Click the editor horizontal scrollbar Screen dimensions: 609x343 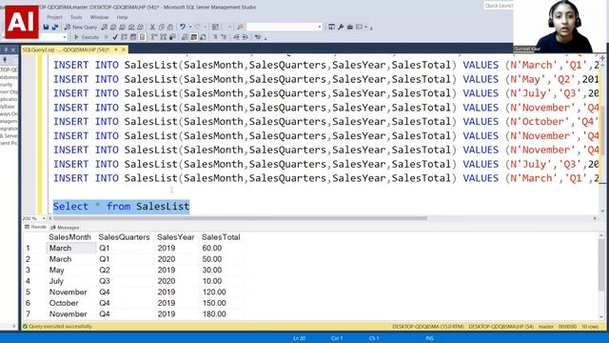click(240, 218)
